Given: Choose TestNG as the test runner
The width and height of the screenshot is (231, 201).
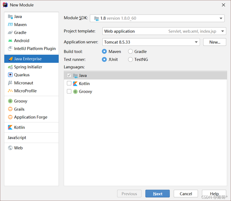Looking at the screenshot, I should click(130, 59).
